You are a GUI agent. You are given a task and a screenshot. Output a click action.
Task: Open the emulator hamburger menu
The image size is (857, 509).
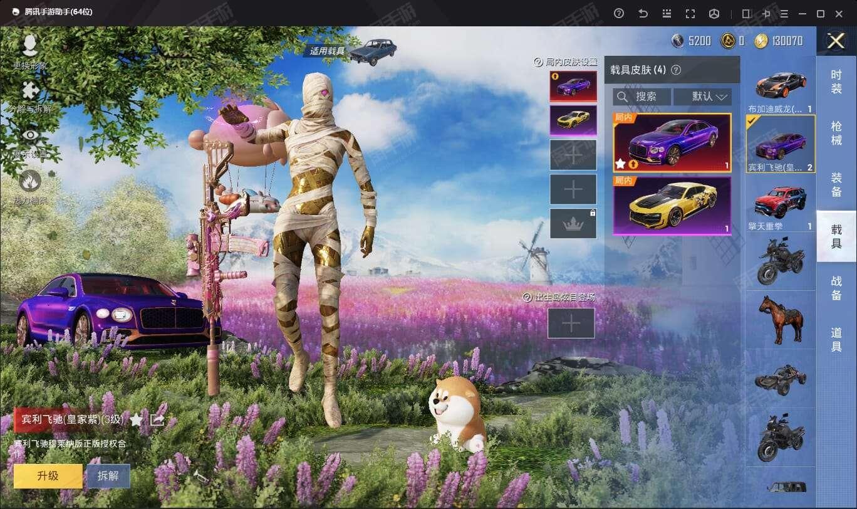(x=784, y=13)
